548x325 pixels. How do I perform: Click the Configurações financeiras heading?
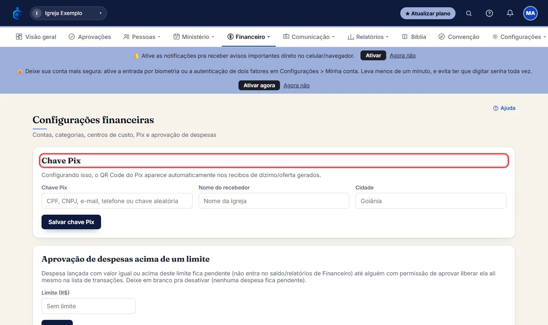pyautogui.click(x=93, y=120)
